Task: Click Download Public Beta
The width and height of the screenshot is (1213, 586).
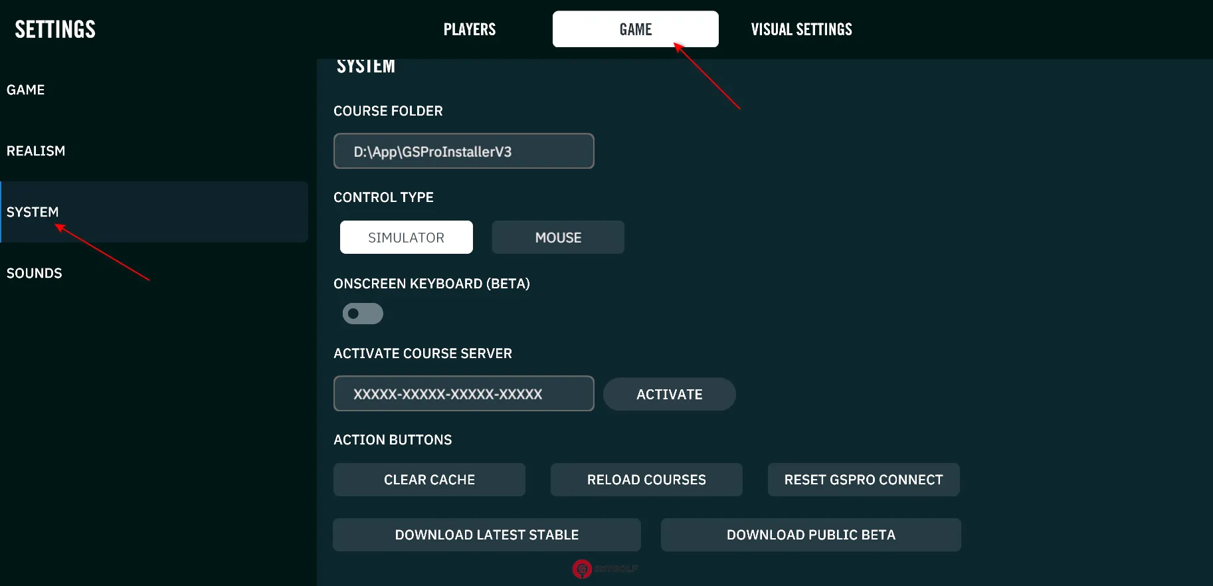Action: 810,535
